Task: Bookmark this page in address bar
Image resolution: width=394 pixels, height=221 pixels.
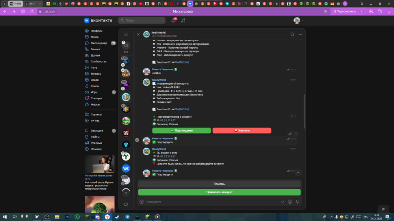Action: coord(325,11)
